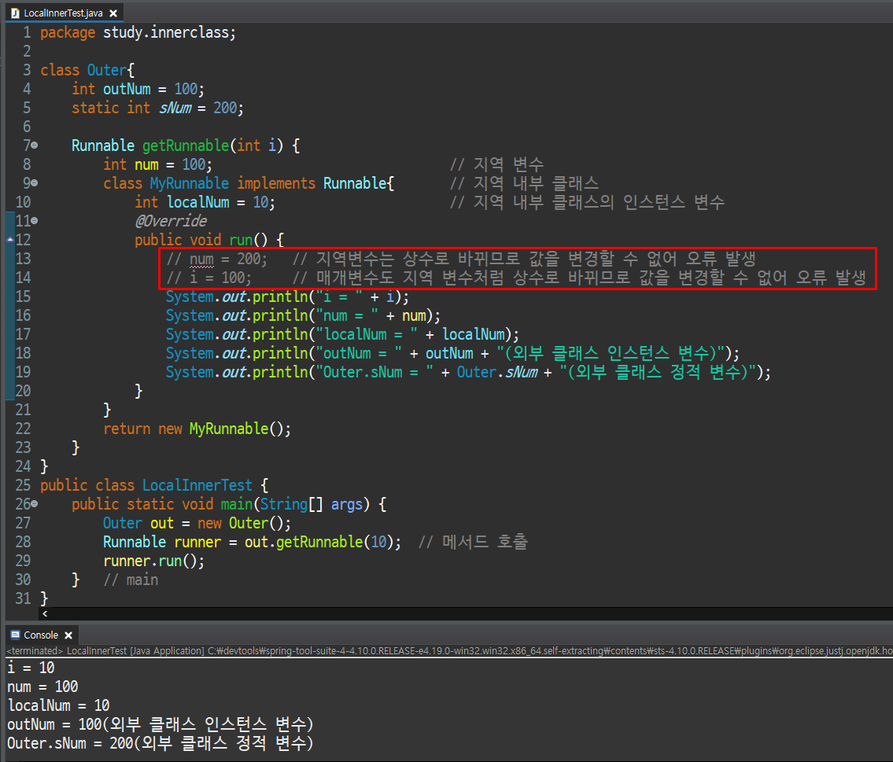Click the '@Override' annotation
The width and height of the screenshot is (893, 762).
(171, 221)
